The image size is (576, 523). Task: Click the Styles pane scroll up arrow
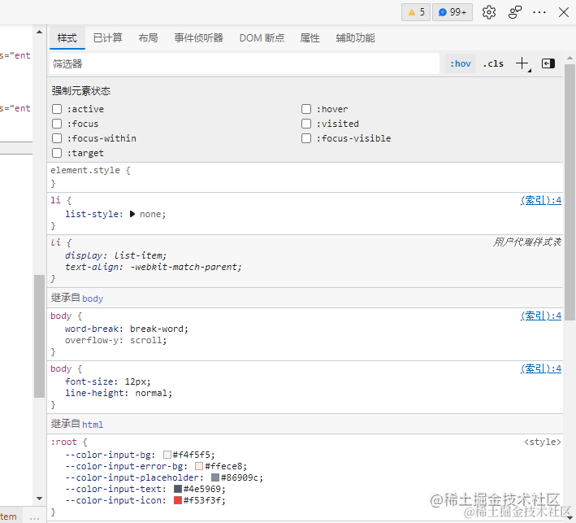click(570, 58)
